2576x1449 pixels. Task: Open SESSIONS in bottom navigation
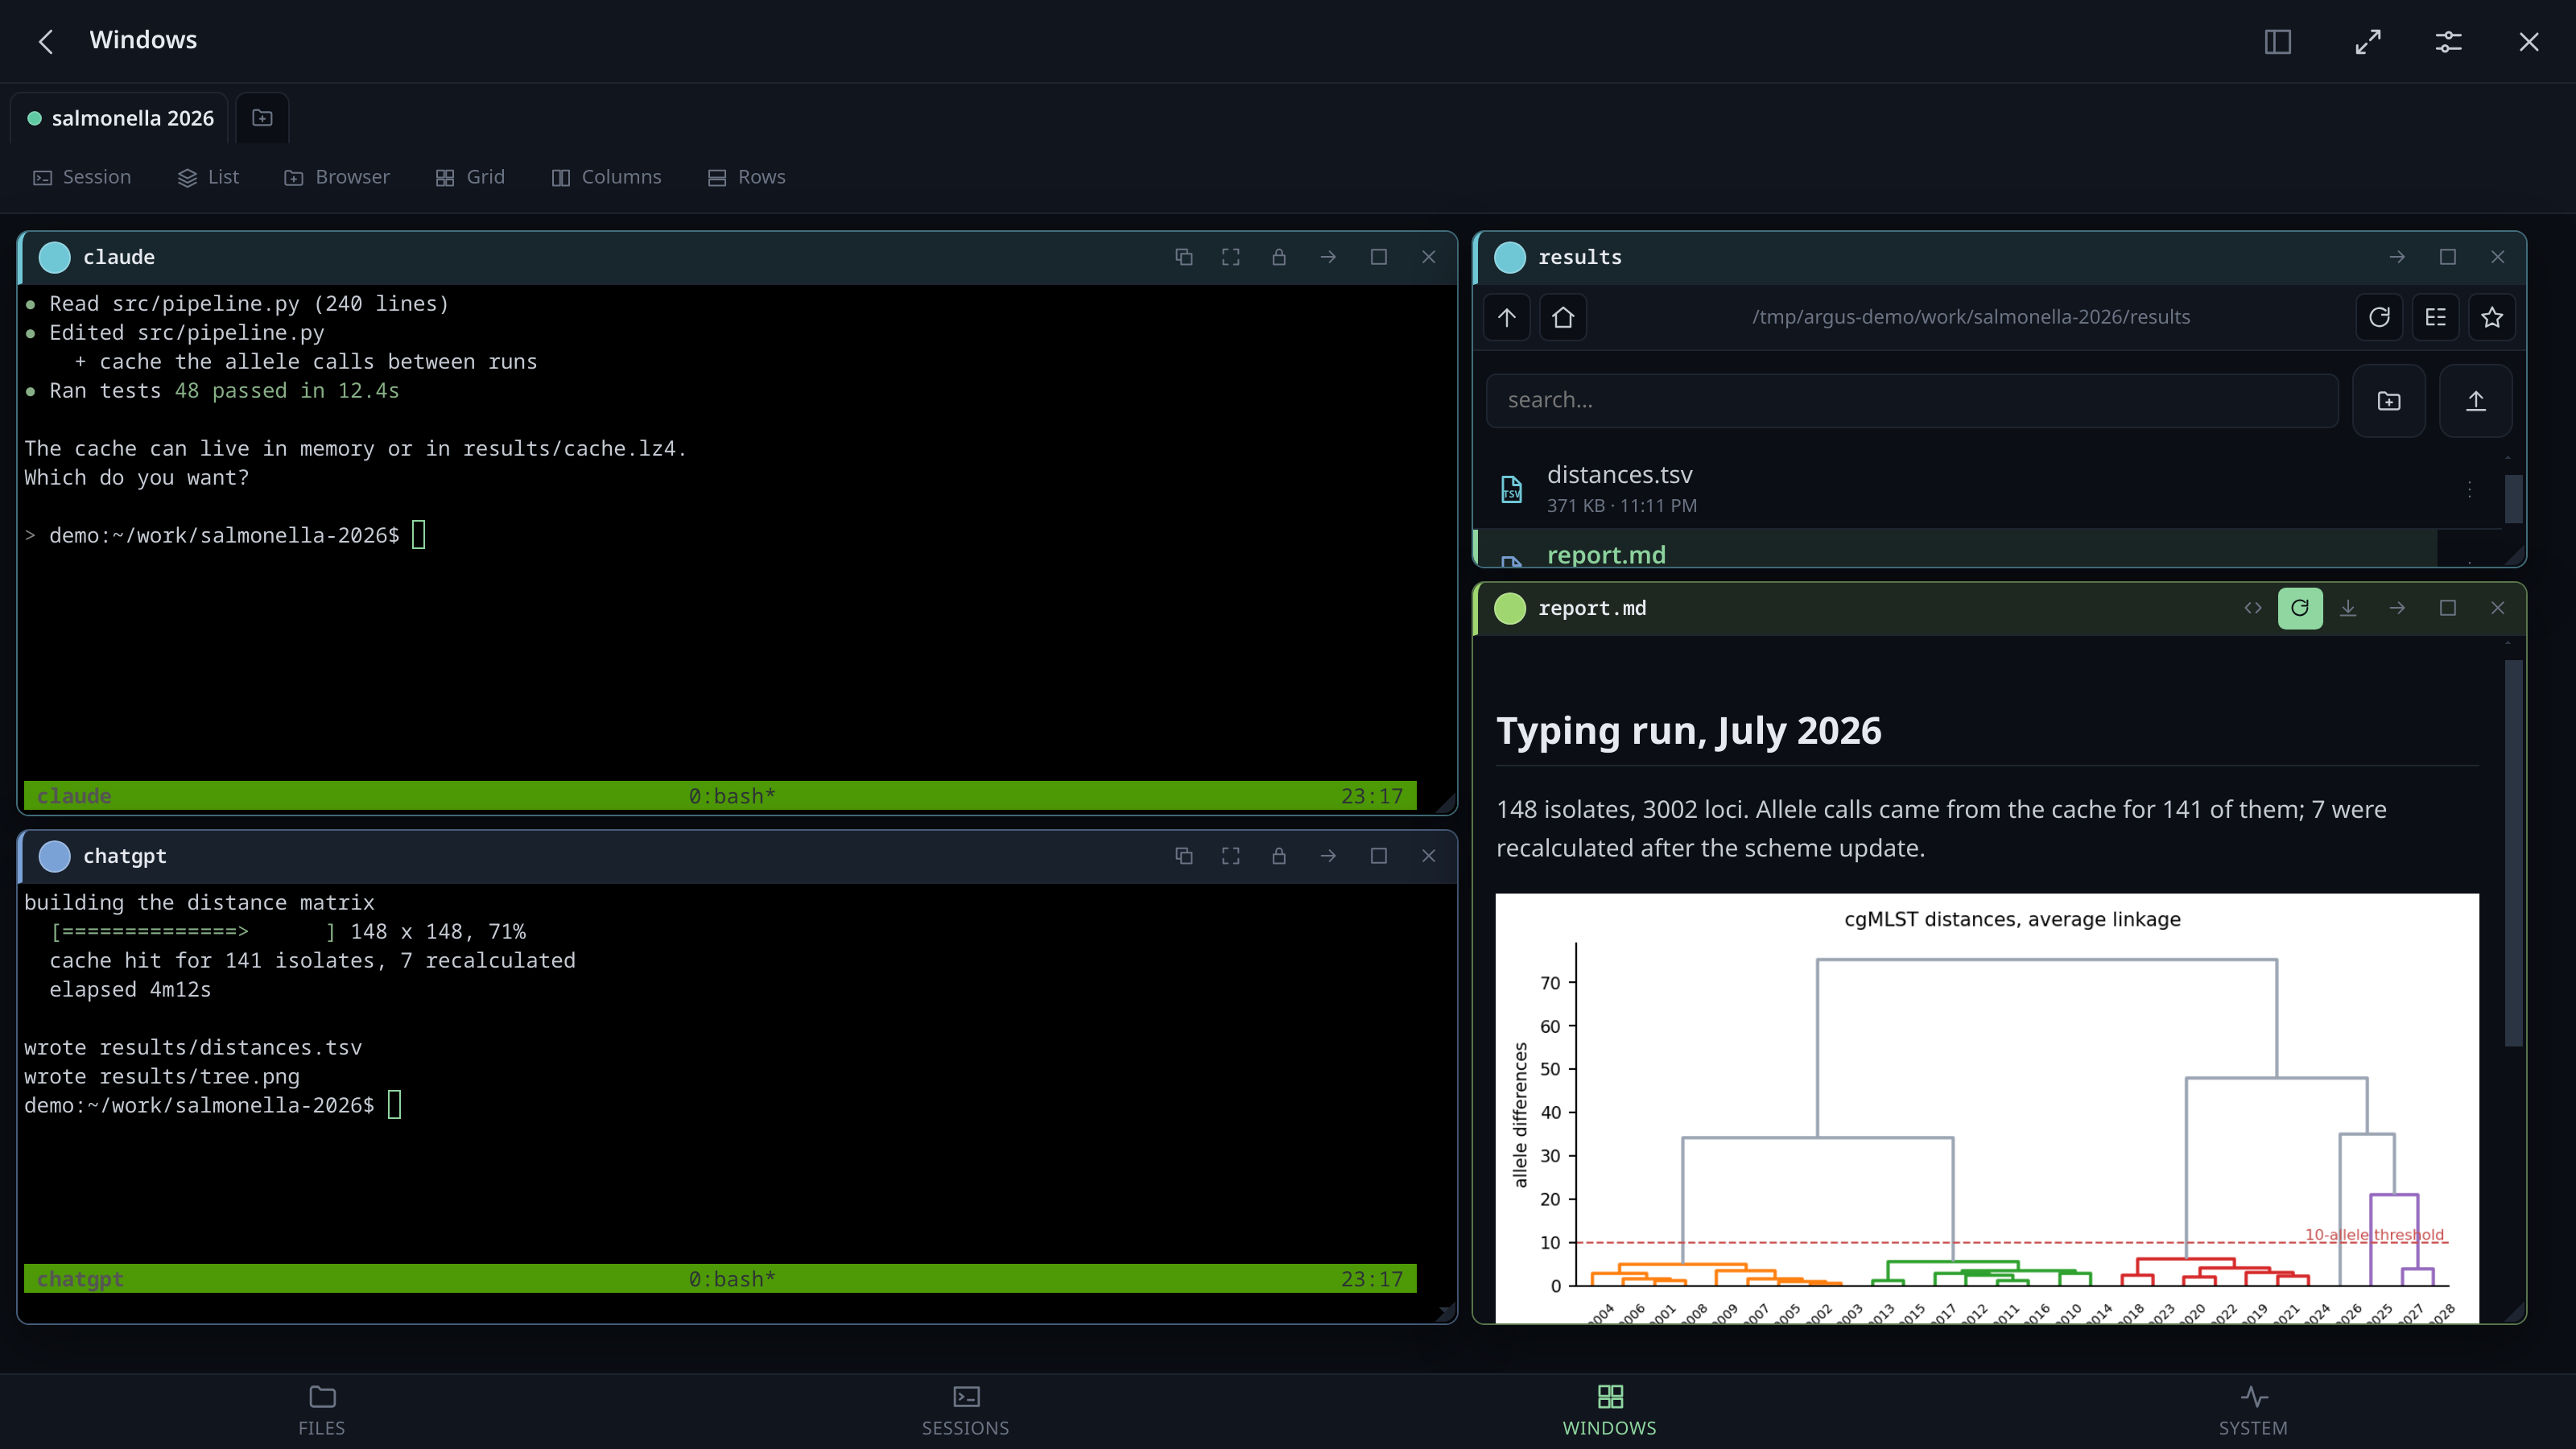pyautogui.click(x=966, y=1410)
